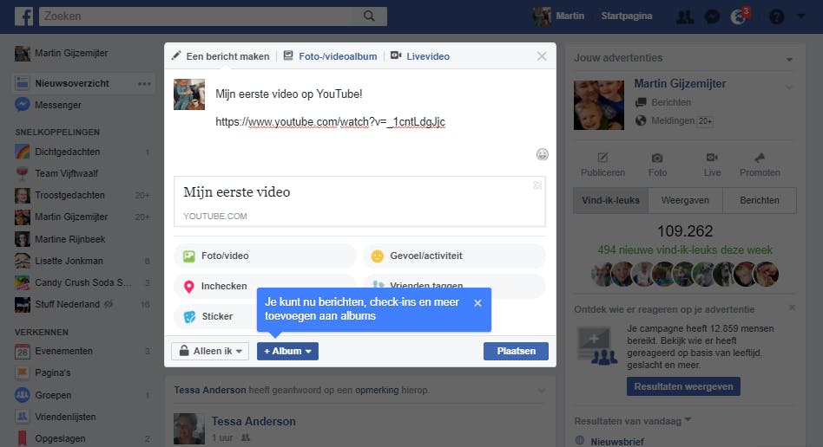Click the Plaatsen button
Image resolution: width=823 pixels, height=447 pixels.
tap(516, 351)
